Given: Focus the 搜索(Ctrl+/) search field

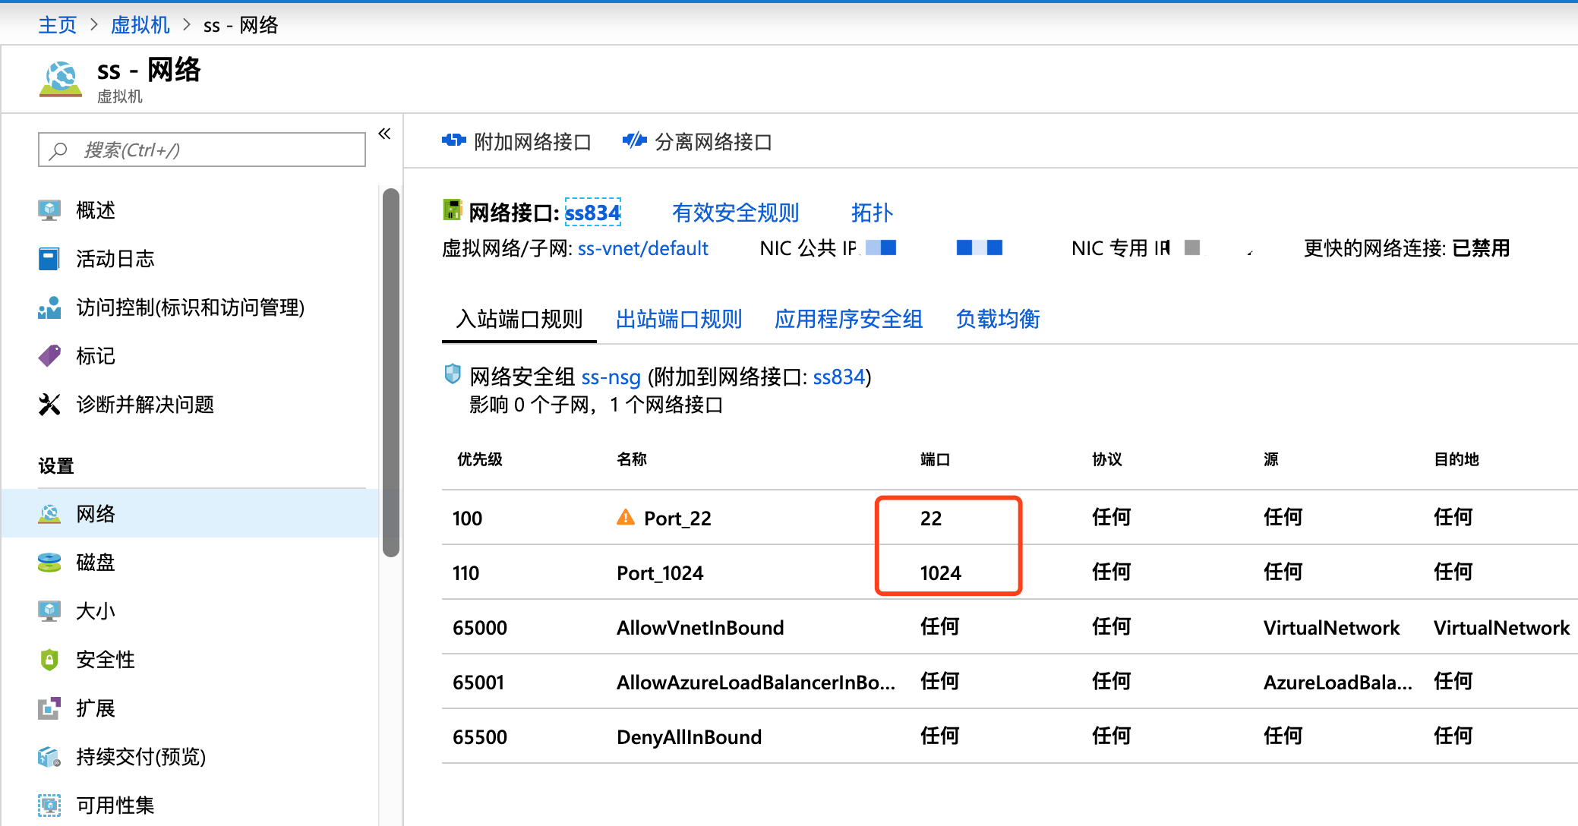Looking at the screenshot, I should point(202,150).
